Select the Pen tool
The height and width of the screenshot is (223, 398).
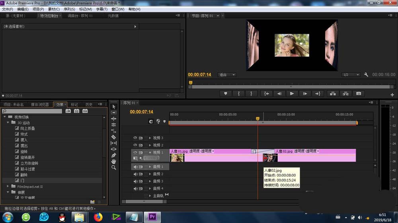pyautogui.click(x=114, y=155)
